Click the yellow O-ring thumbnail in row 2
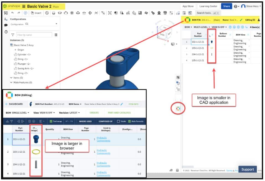265x181 pixels. point(36,152)
